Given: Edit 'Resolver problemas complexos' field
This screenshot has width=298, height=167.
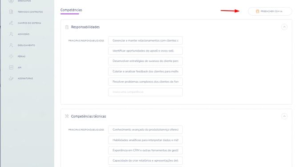Looking at the screenshot, I should 145,82.
